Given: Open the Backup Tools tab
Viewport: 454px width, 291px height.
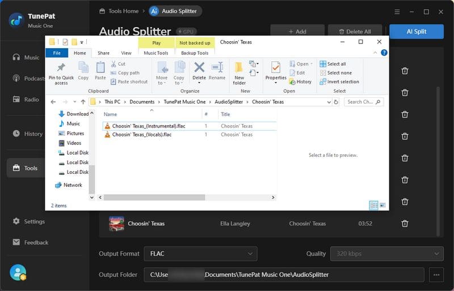Looking at the screenshot, I should [x=195, y=53].
